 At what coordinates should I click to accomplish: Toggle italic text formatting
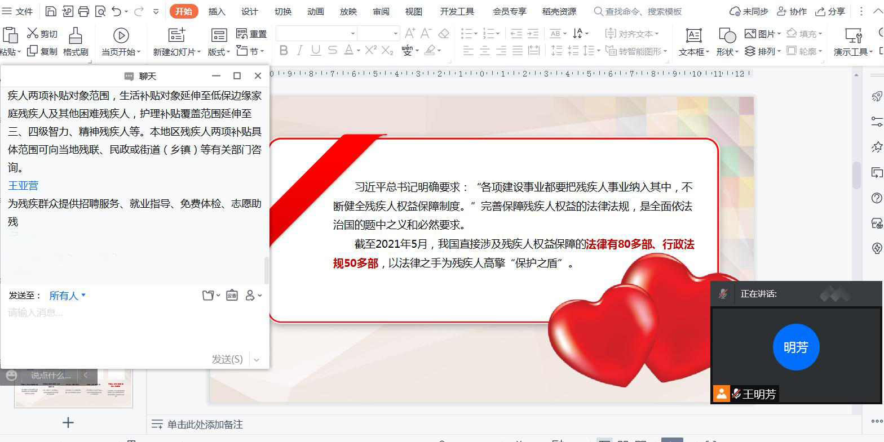[300, 51]
